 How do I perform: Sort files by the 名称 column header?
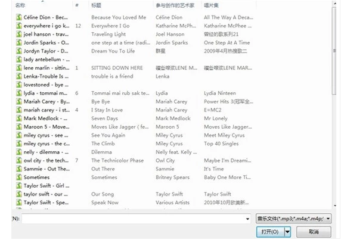tap(20, 5)
